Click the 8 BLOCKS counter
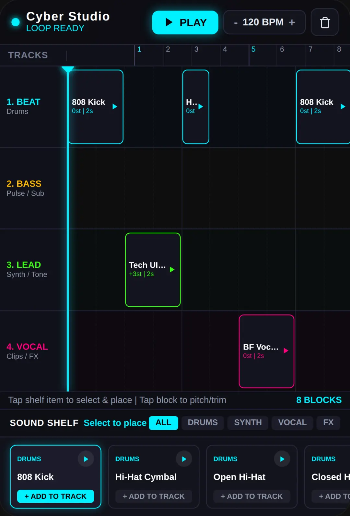Image resolution: width=350 pixels, height=516 pixels. click(319, 400)
